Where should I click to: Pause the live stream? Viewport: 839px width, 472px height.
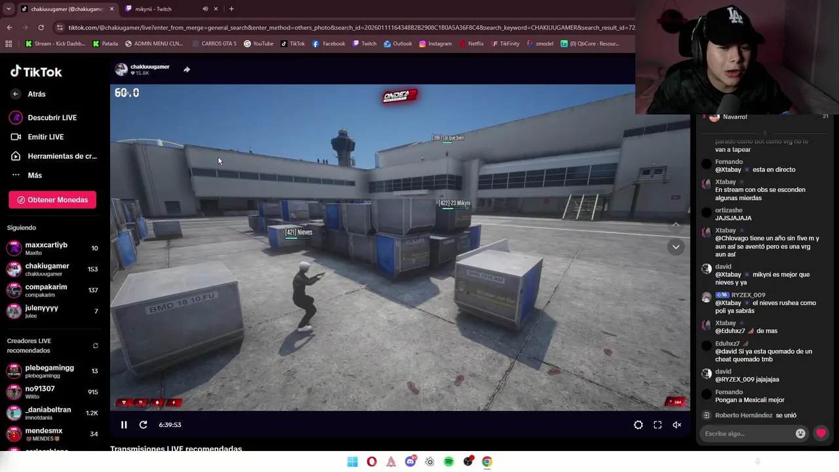124,425
